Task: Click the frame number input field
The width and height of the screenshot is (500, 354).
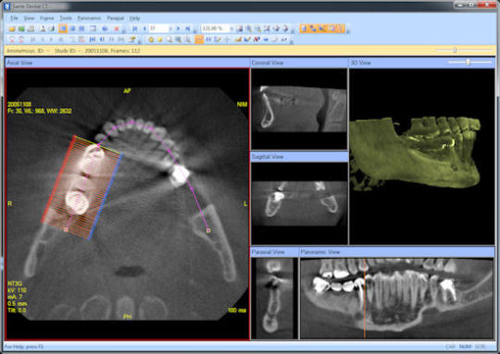Action: coord(158,29)
